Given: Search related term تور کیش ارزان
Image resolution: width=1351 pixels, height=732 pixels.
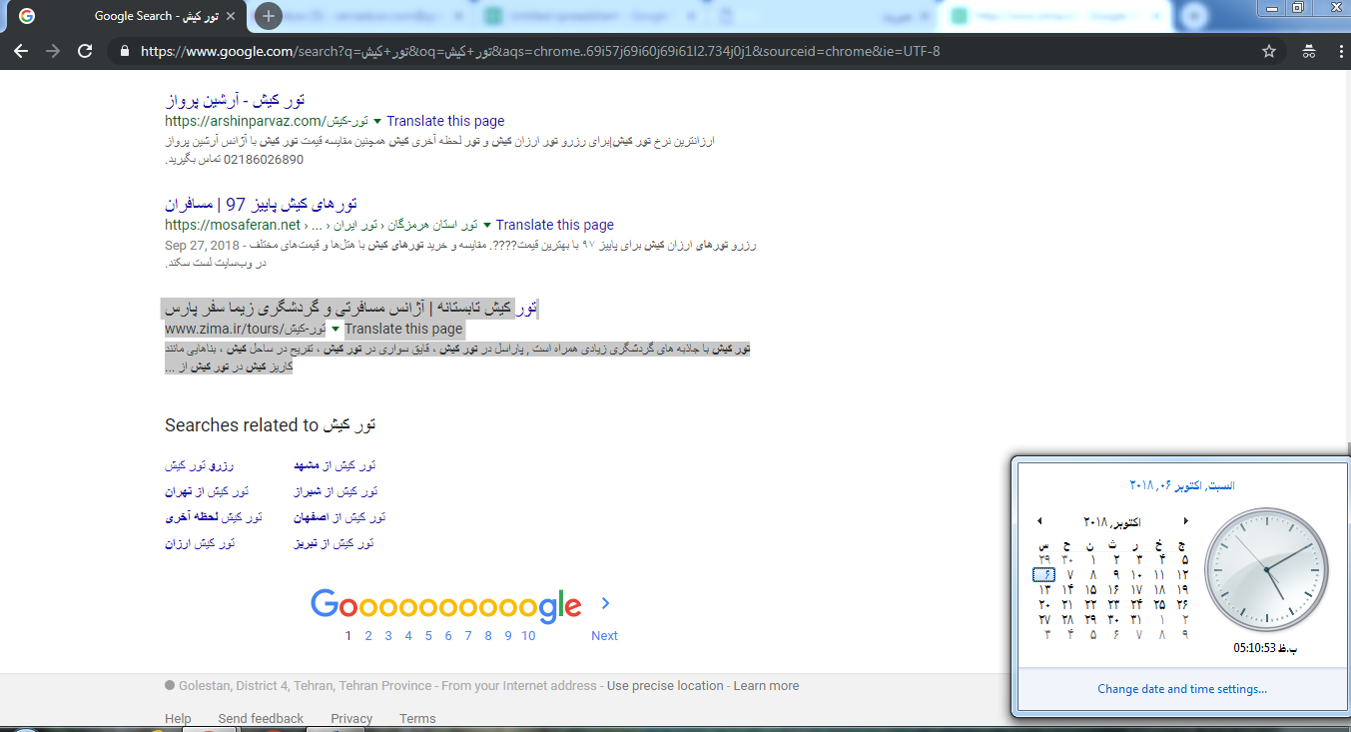Looking at the screenshot, I should pos(201,543).
